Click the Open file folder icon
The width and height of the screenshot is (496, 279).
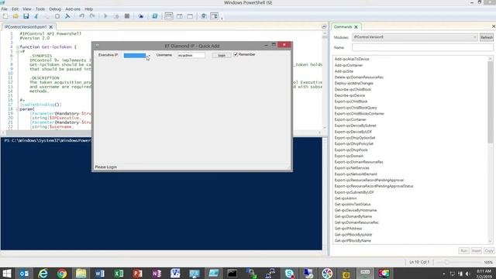15,16
